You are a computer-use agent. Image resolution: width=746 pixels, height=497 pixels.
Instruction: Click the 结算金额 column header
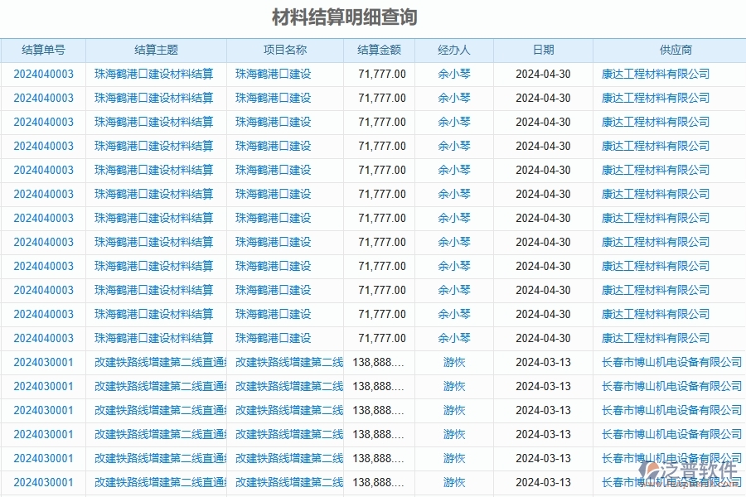click(x=377, y=50)
